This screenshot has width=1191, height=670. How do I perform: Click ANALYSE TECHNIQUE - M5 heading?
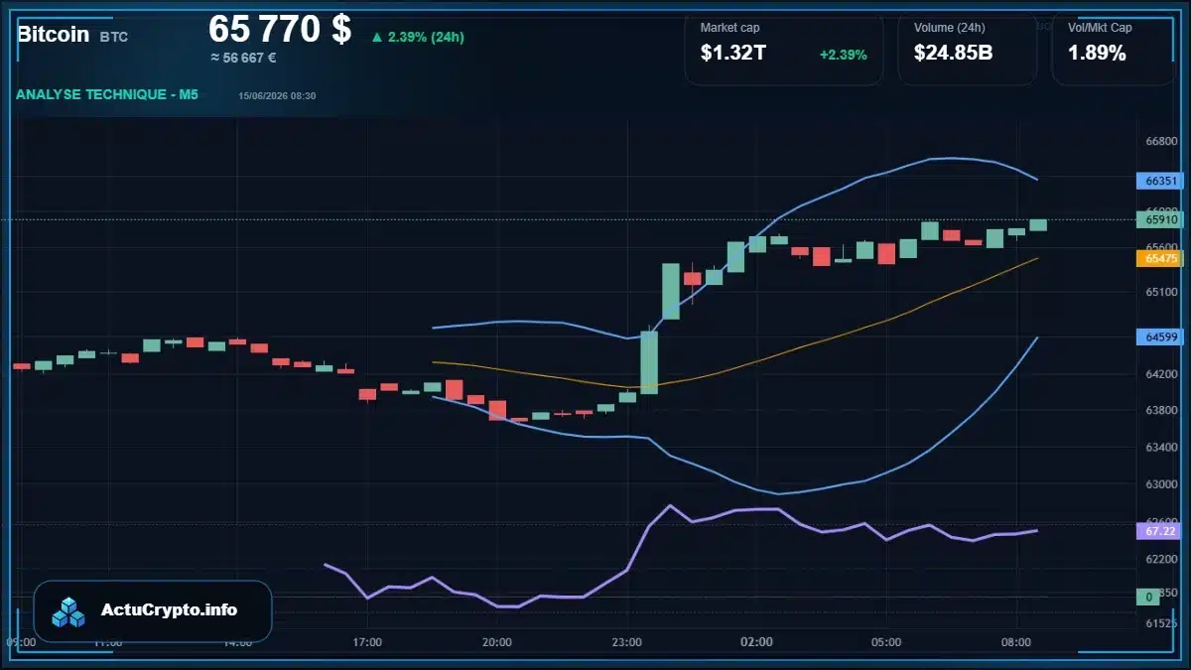pos(107,95)
